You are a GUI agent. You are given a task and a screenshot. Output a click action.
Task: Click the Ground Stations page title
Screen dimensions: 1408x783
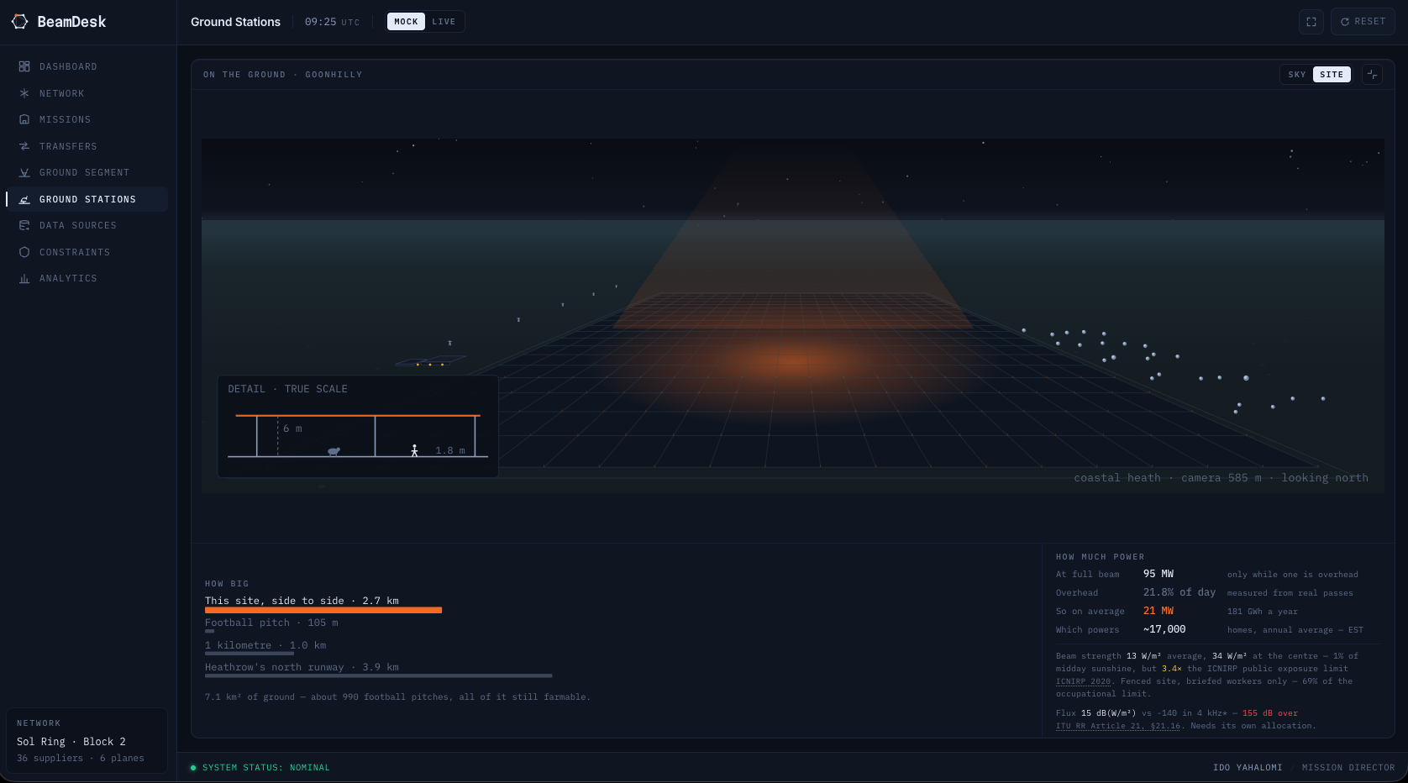(x=235, y=22)
